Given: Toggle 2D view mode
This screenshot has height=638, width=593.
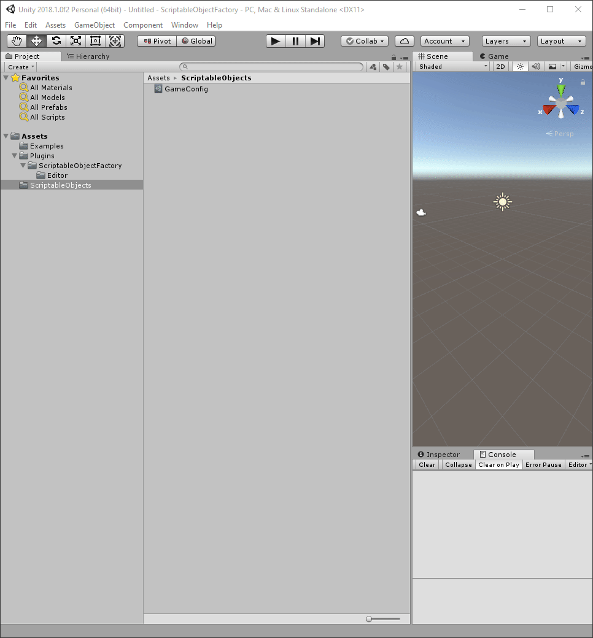Looking at the screenshot, I should pyautogui.click(x=500, y=66).
